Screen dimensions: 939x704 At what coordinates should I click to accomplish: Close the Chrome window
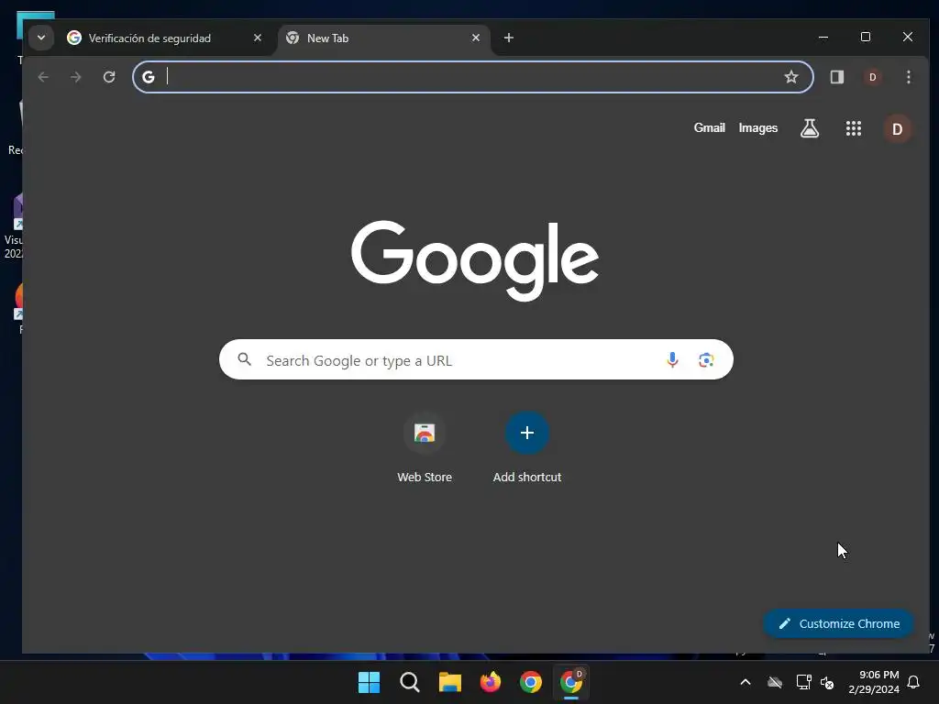tap(907, 37)
